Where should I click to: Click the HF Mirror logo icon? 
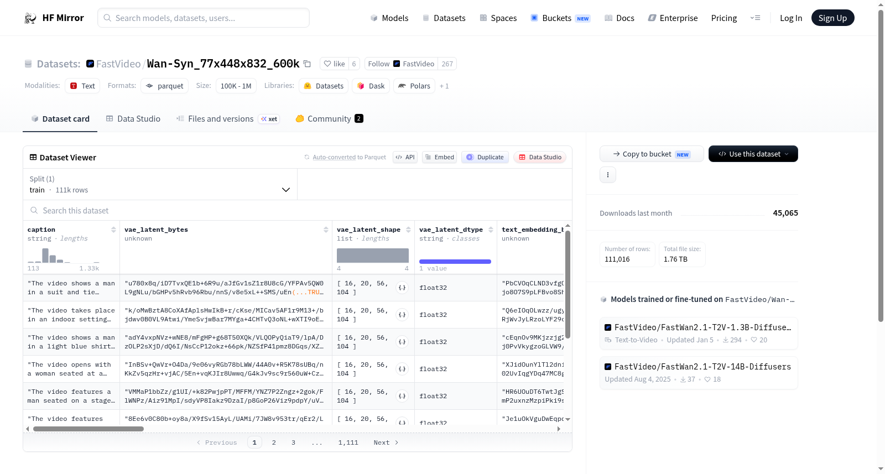30,18
